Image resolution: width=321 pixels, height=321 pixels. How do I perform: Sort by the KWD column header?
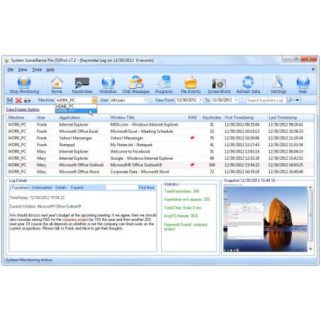point(192,118)
